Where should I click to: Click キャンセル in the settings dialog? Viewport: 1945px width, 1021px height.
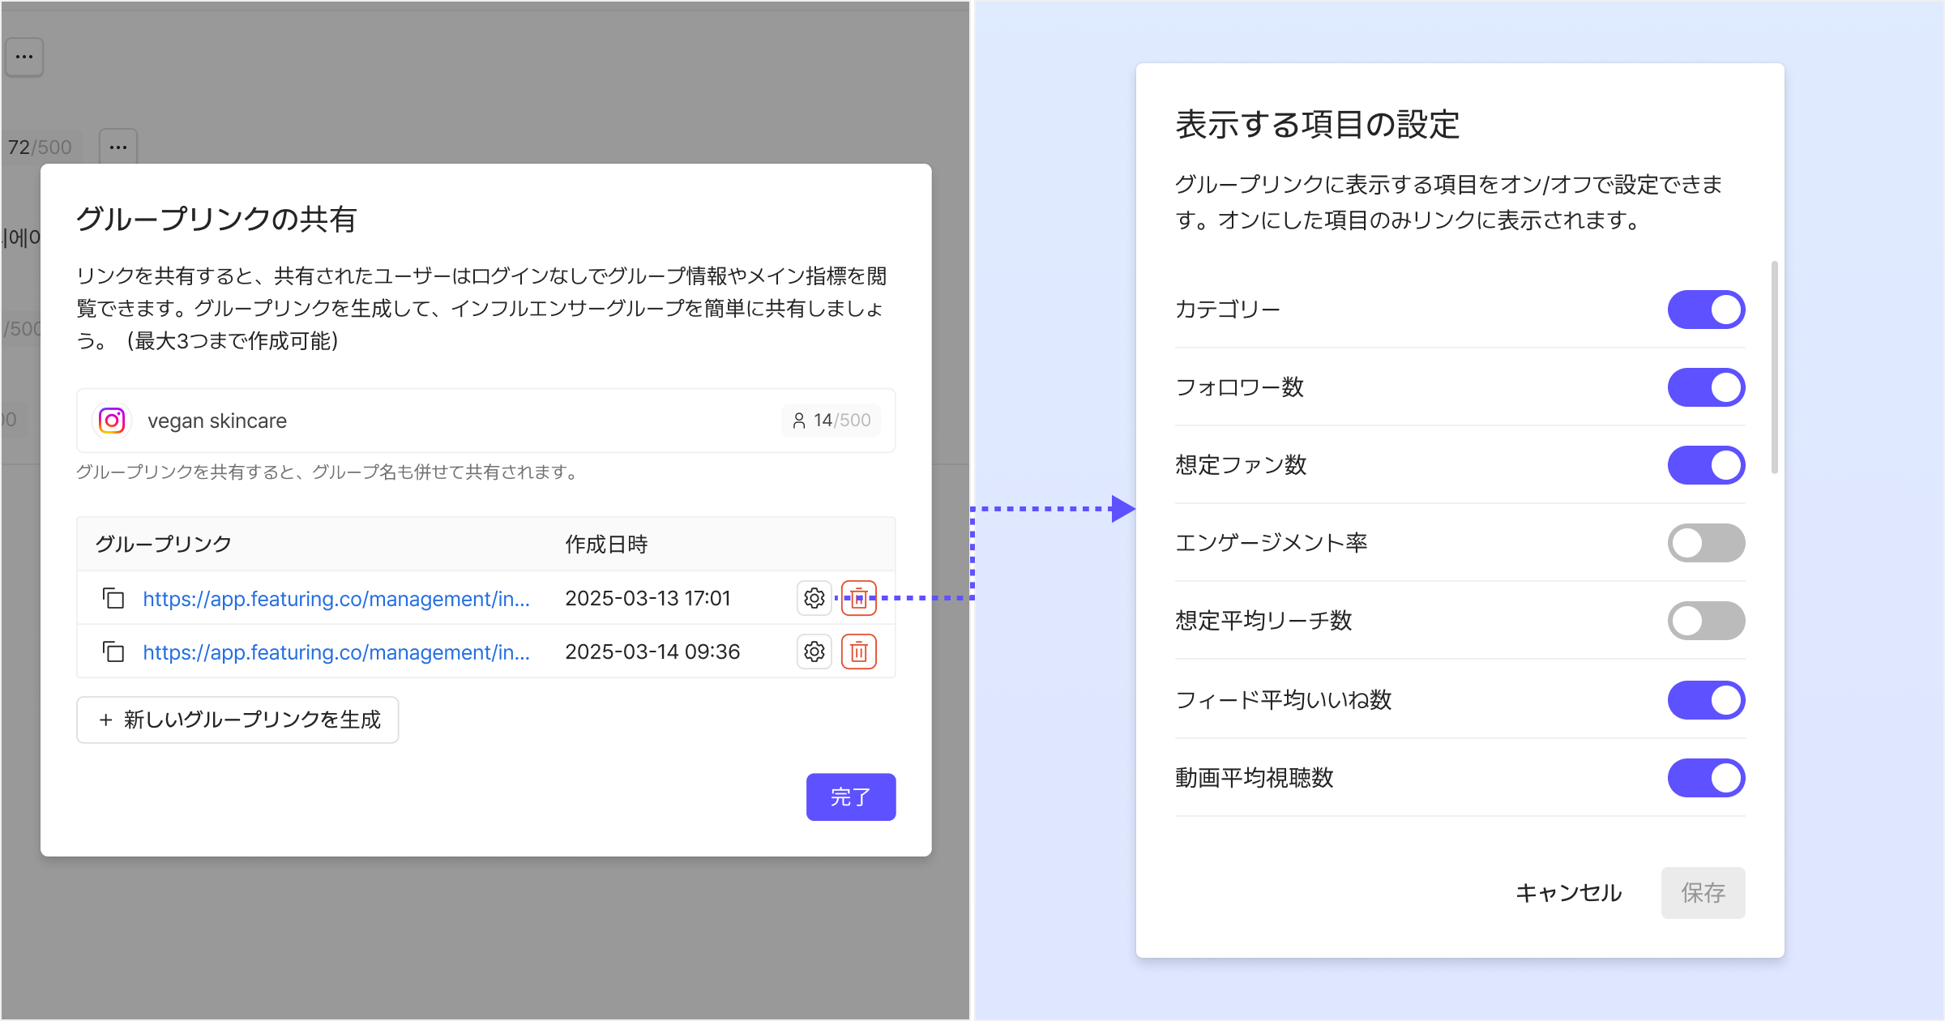(1568, 893)
